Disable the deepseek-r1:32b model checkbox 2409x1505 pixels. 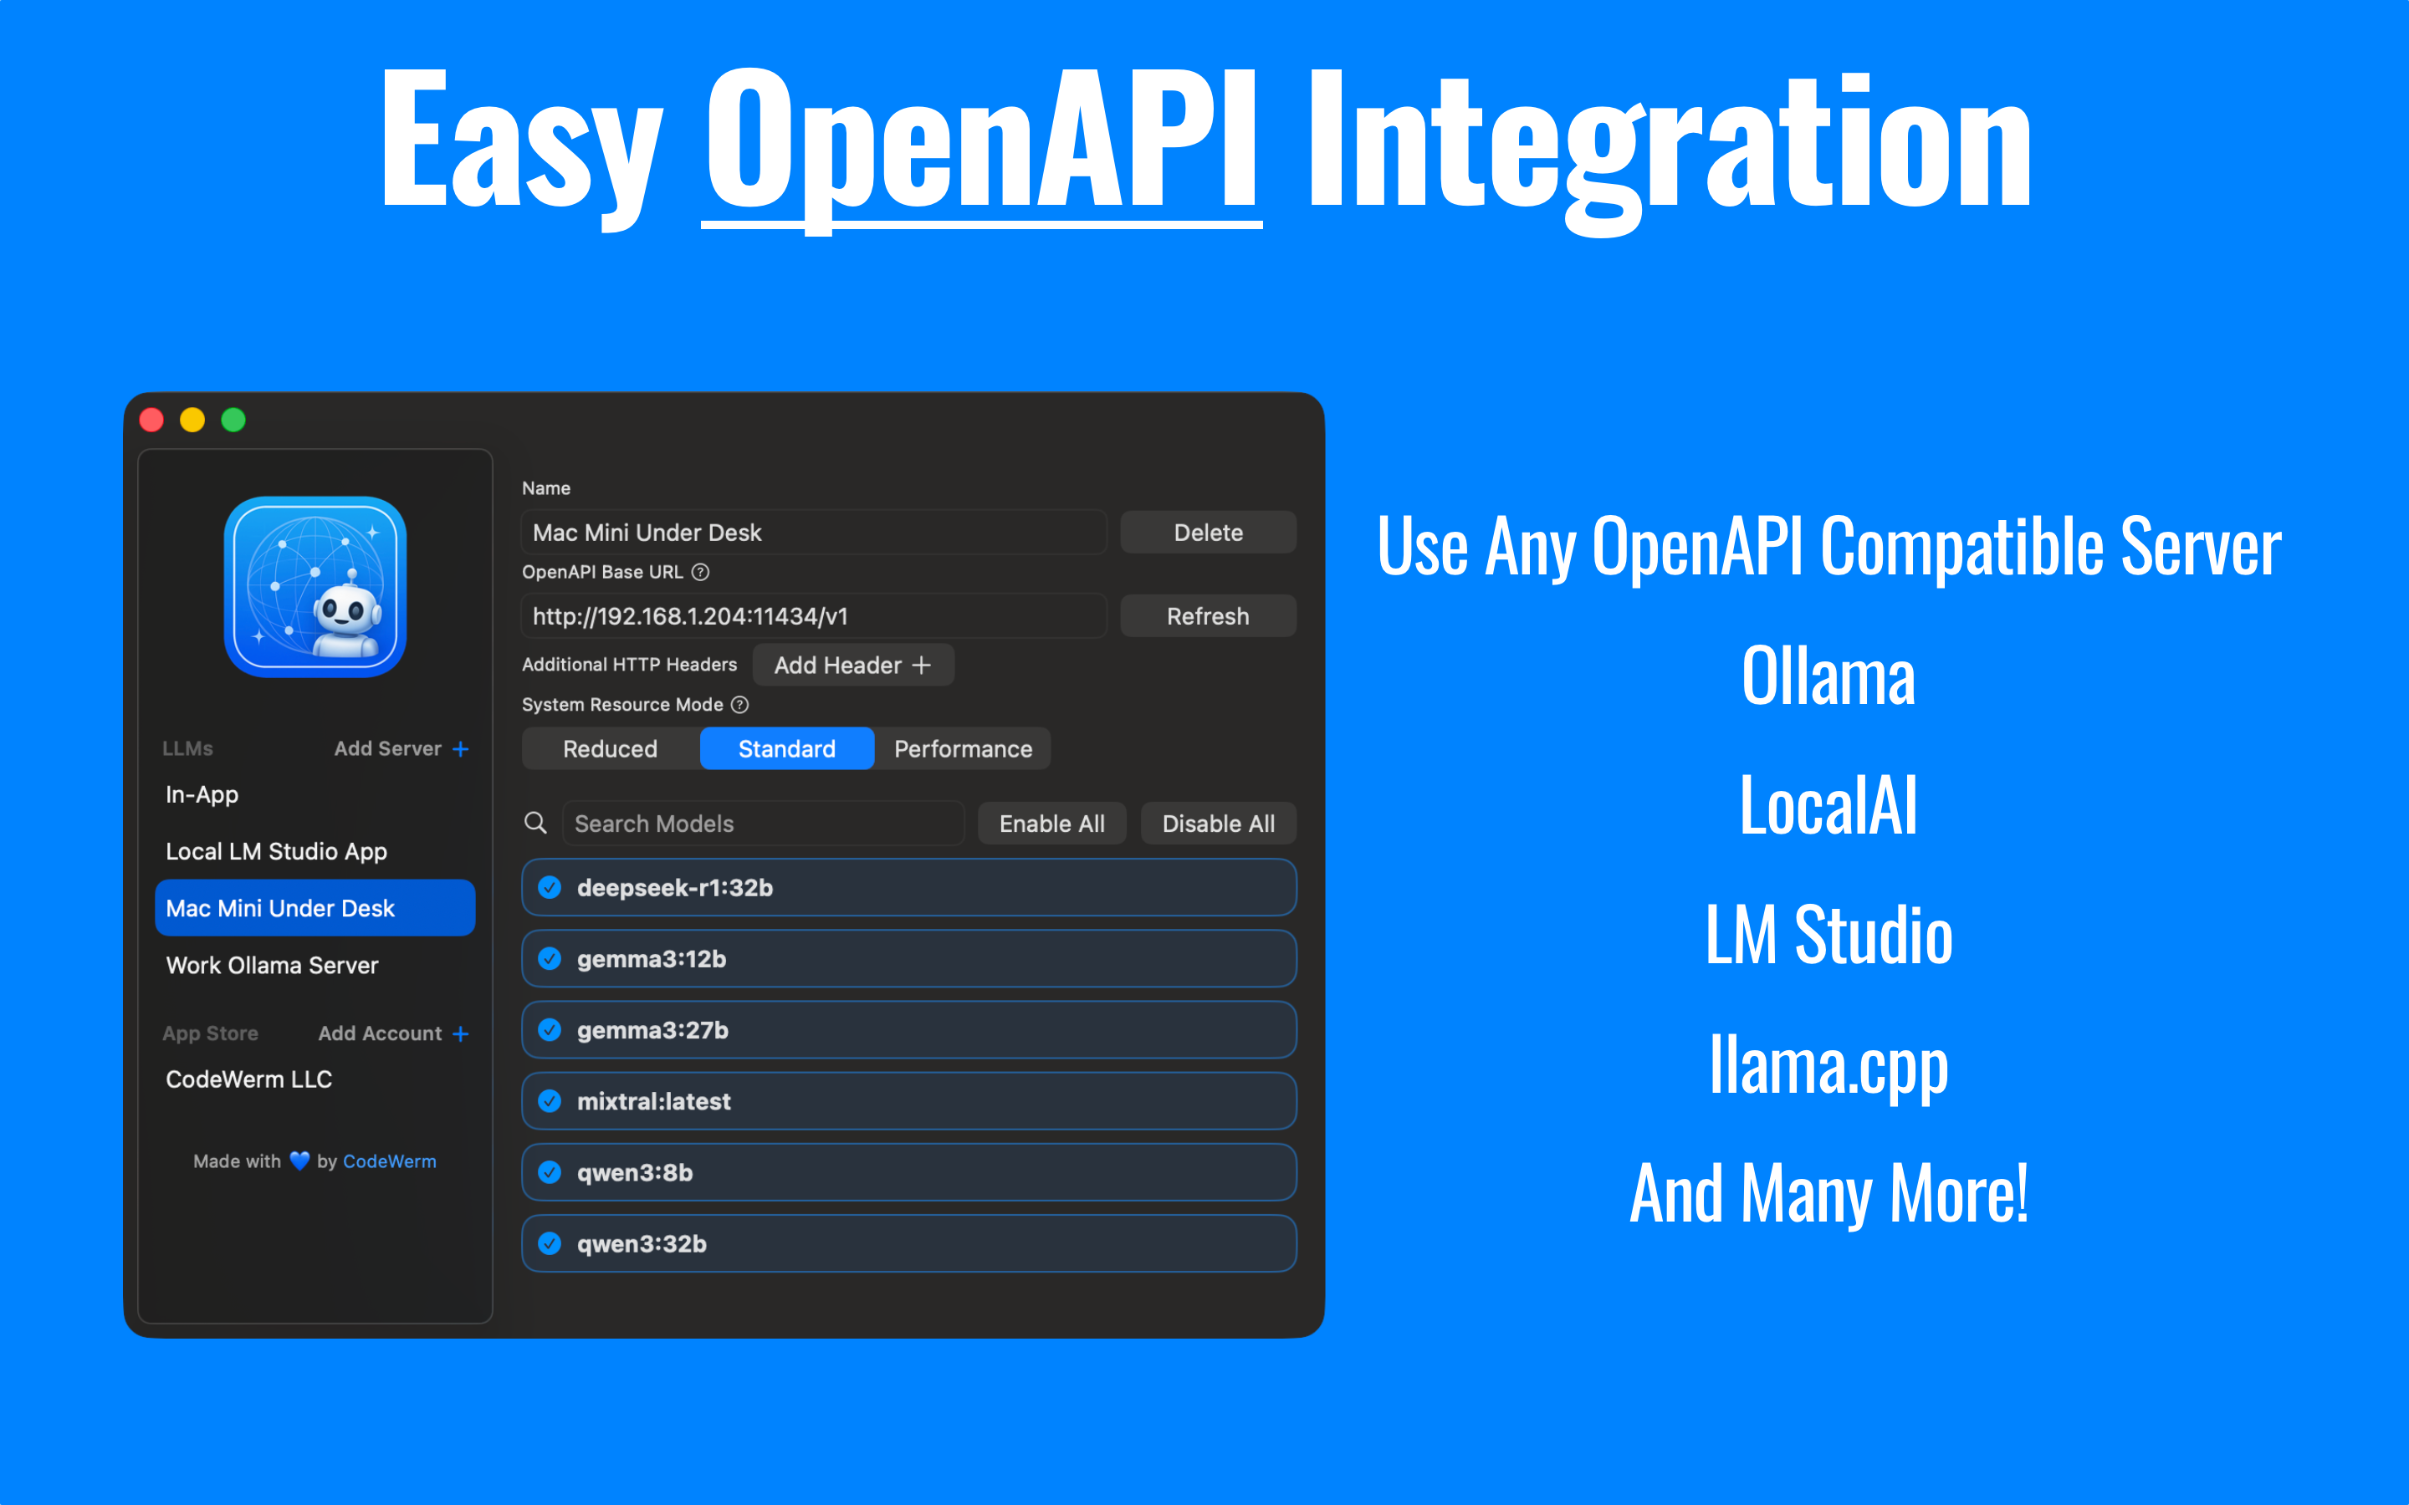click(550, 887)
